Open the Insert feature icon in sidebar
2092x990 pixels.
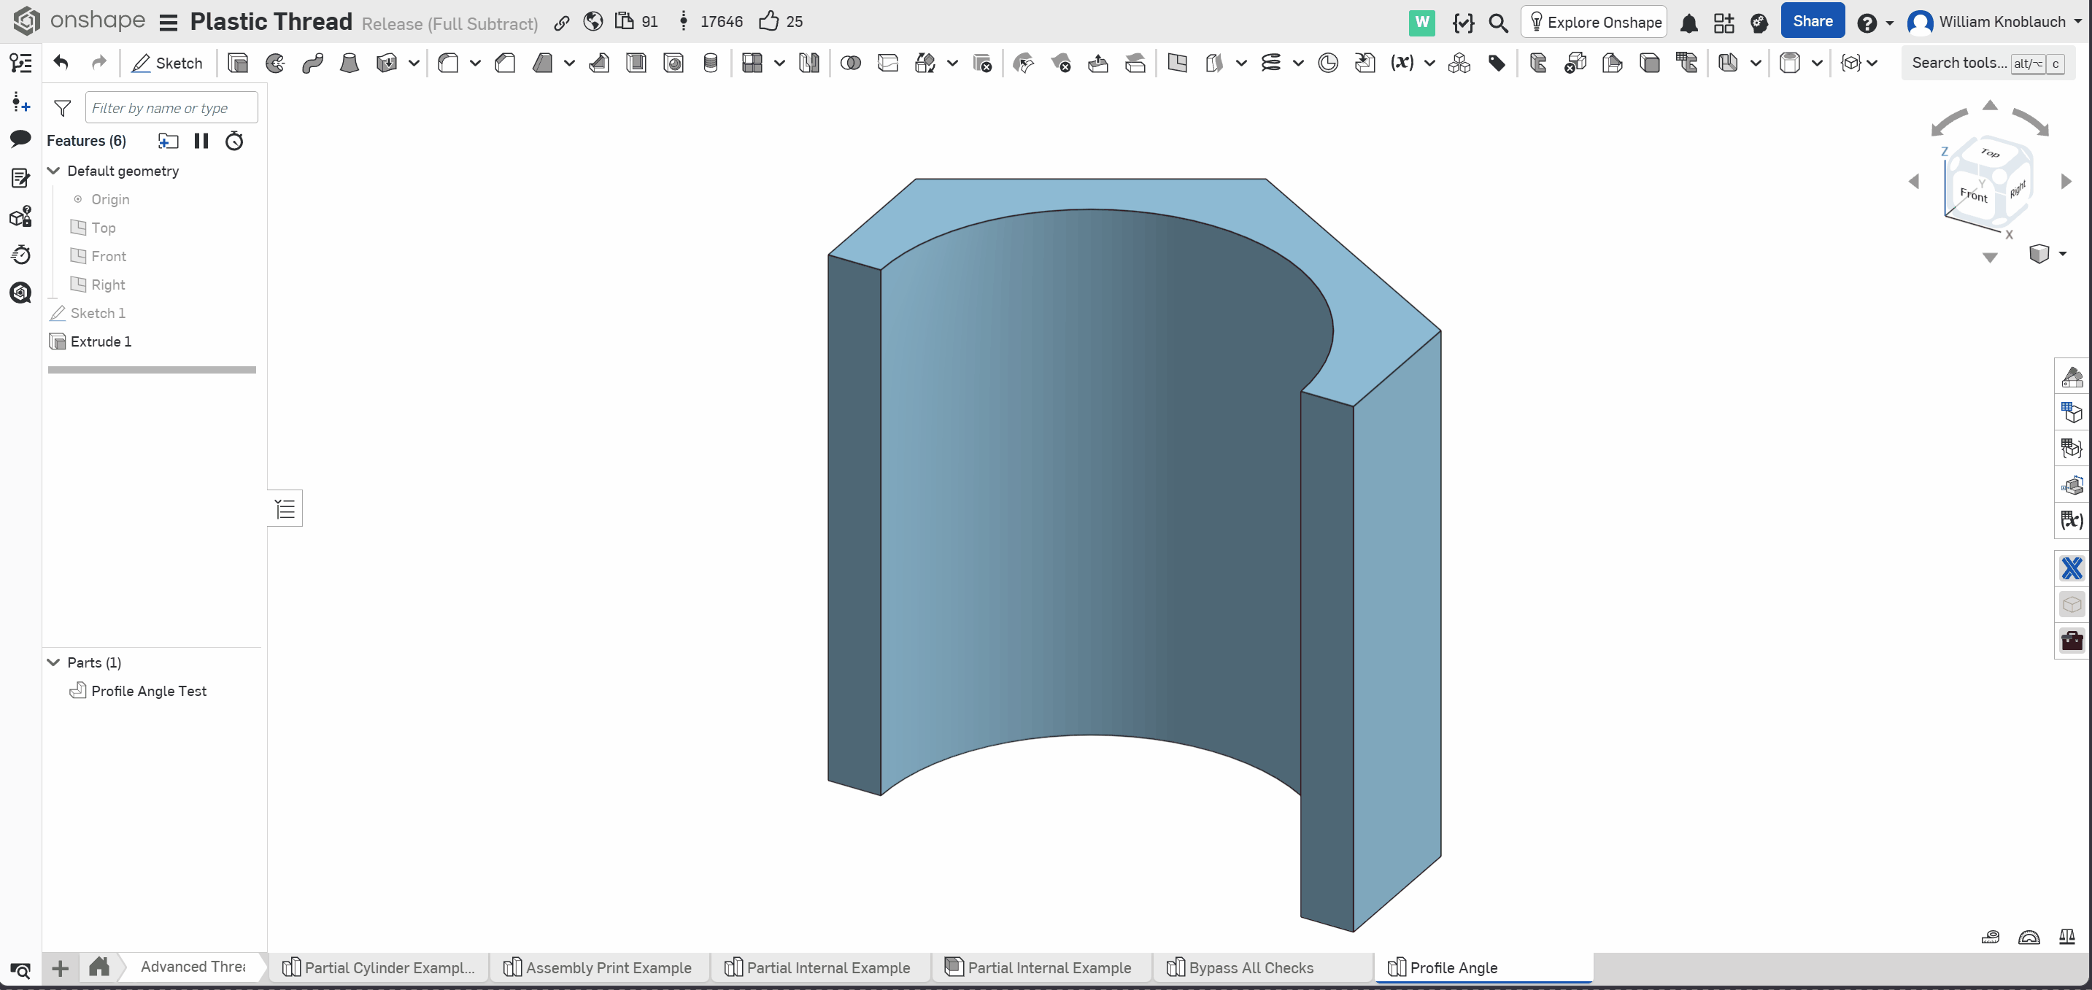(x=20, y=102)
